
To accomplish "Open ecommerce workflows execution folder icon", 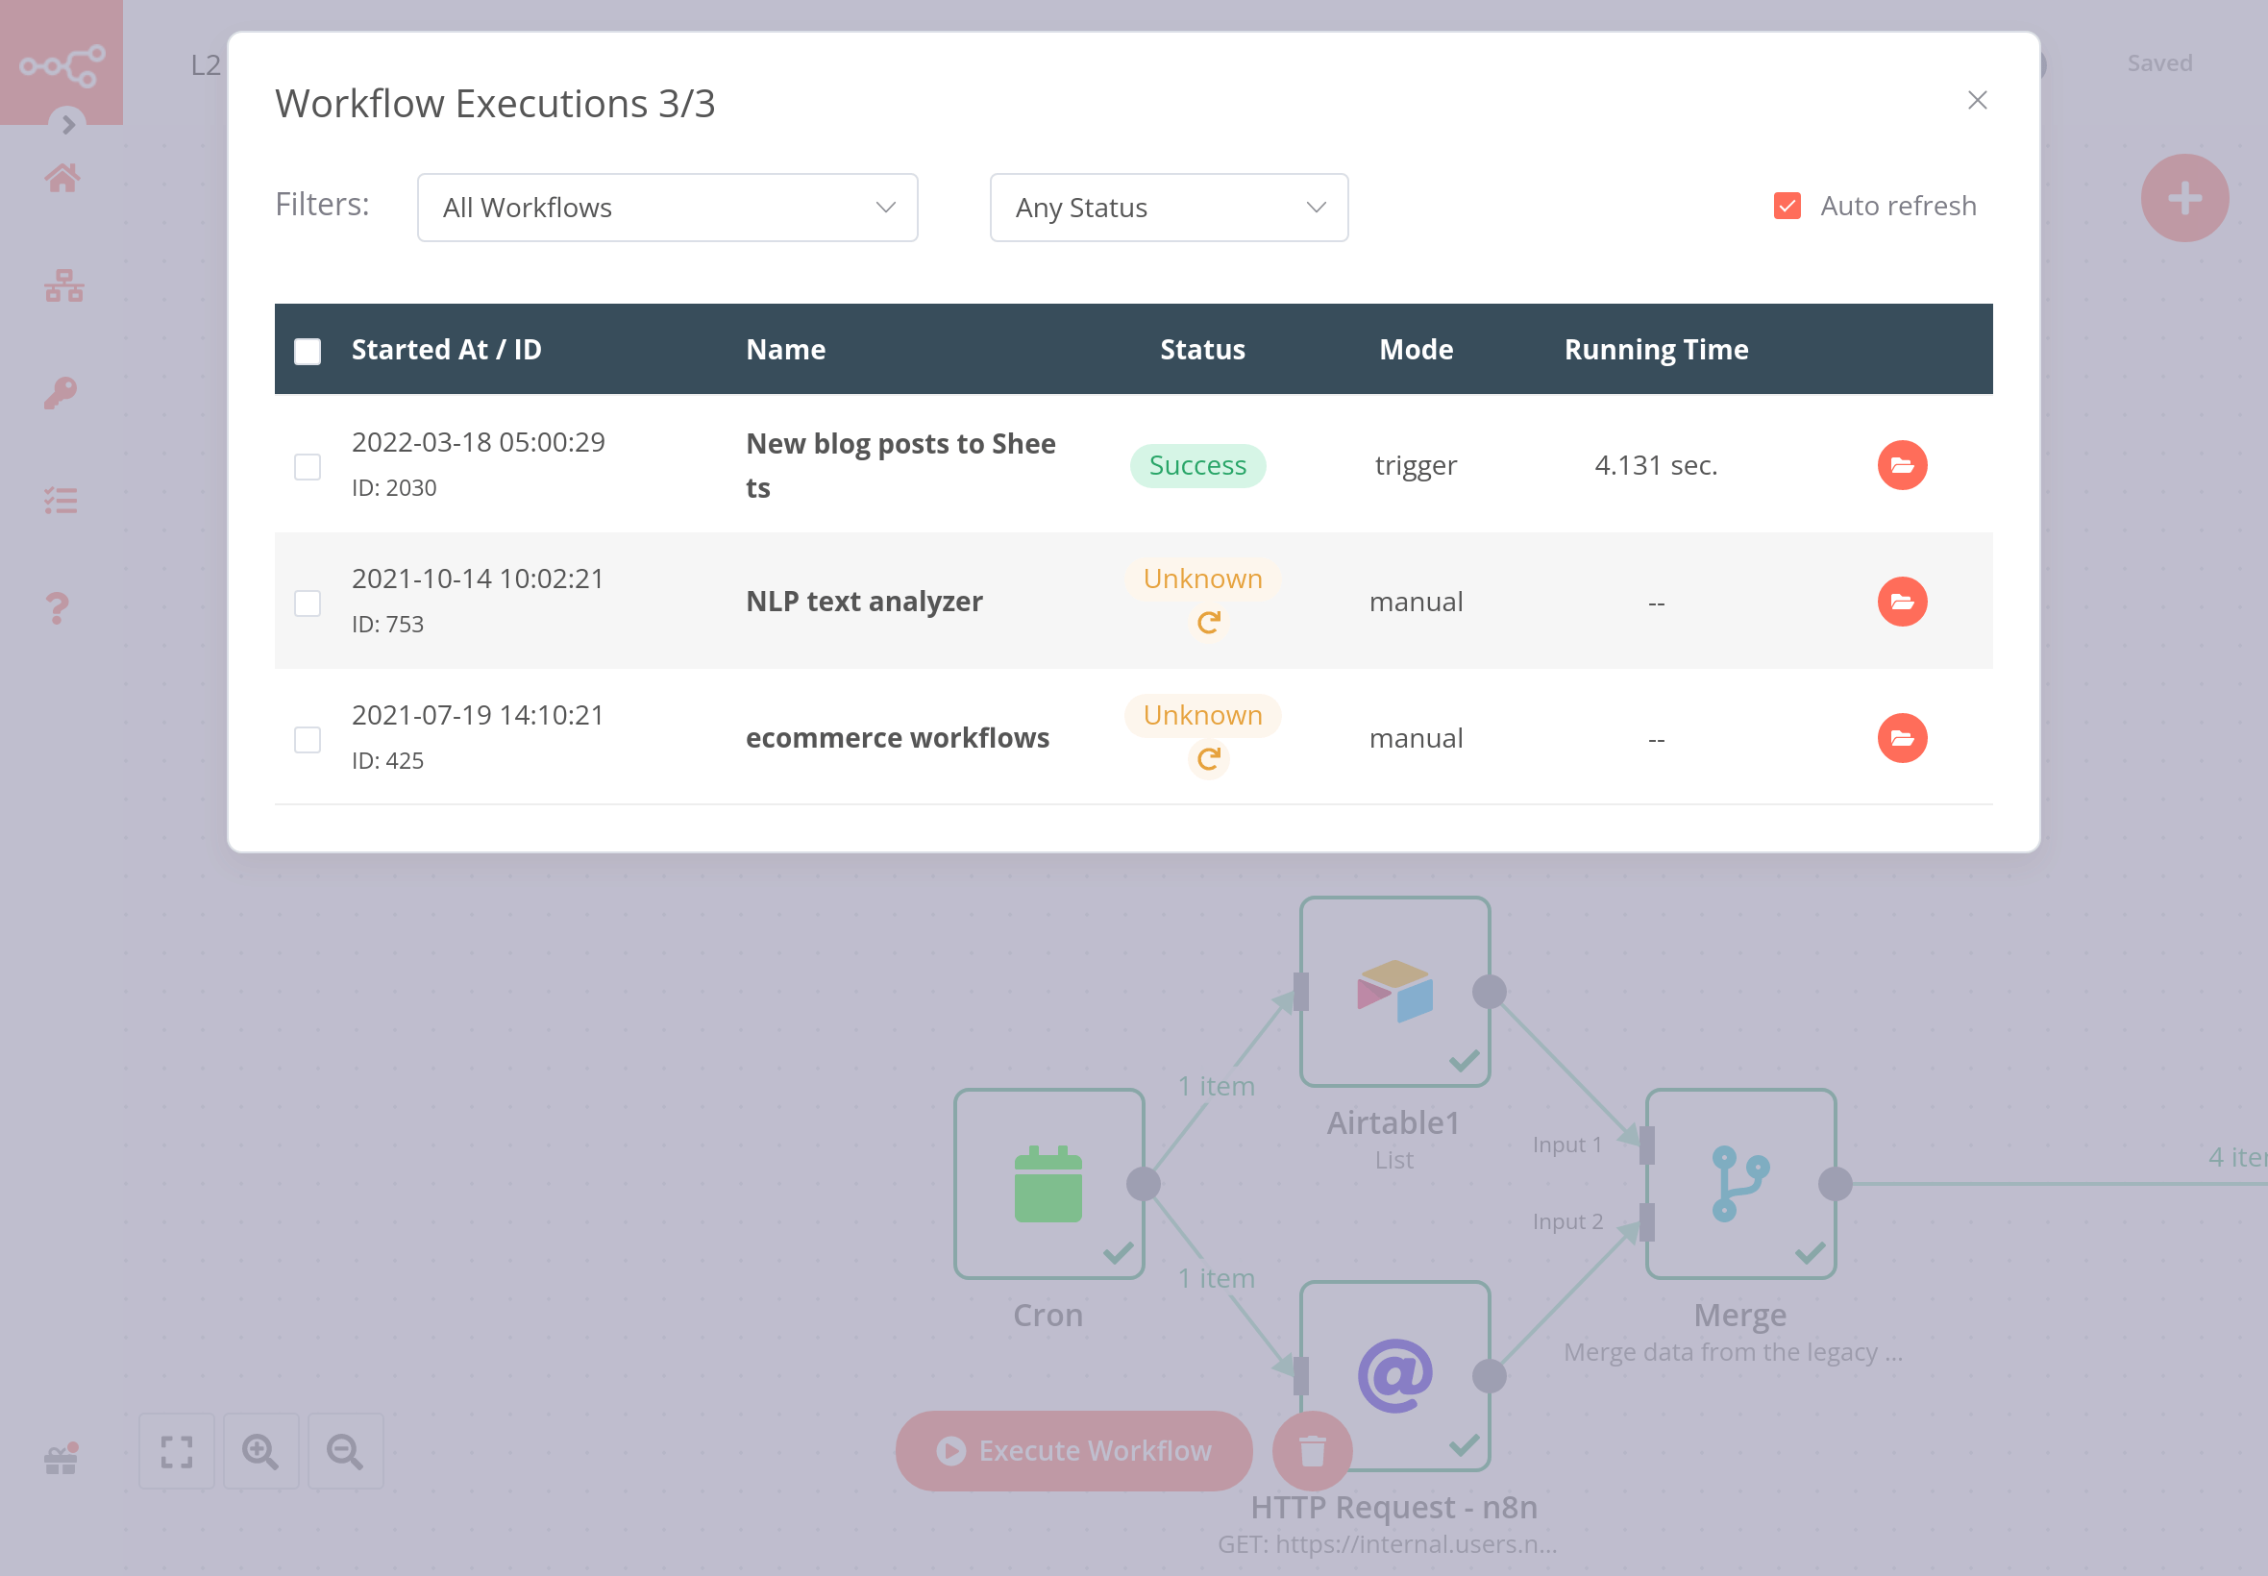I will (1901, 738).
